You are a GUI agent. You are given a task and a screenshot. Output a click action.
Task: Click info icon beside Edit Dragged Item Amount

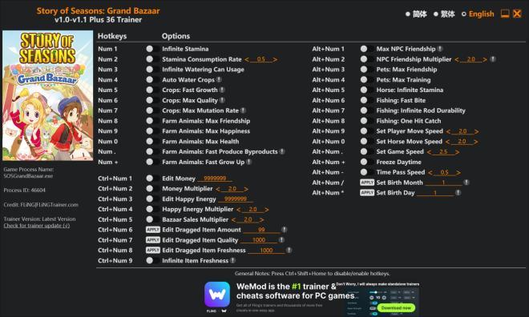tap(284, 230)
